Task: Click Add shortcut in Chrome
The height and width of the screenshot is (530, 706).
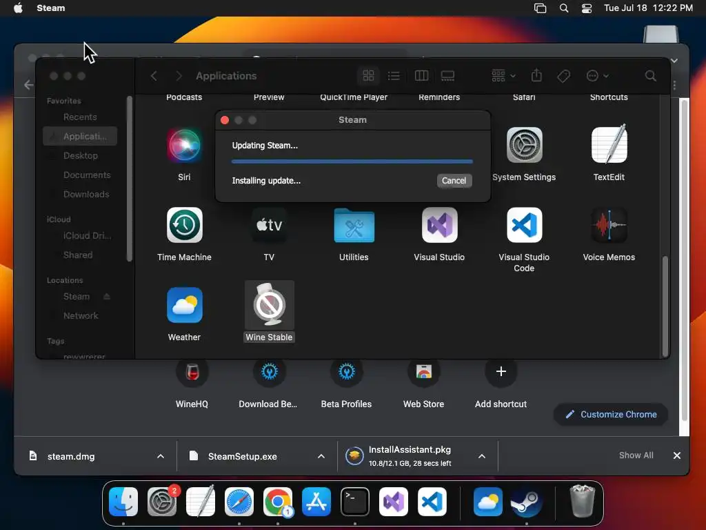Action: (501, 384)
